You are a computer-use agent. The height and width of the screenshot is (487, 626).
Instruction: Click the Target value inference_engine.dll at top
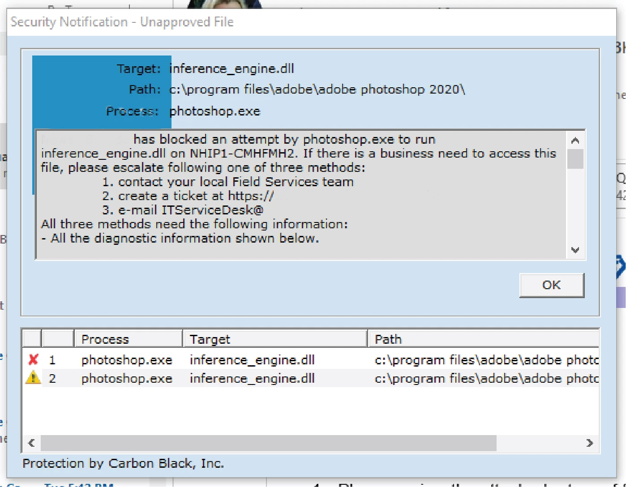click(x=232, y=69)
